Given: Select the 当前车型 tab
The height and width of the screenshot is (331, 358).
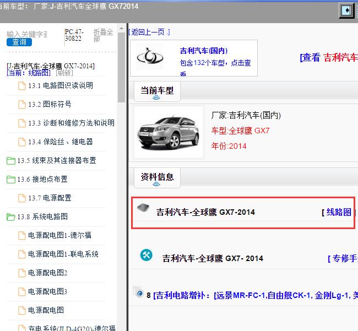Looking at the screenshot, I should pos(157,92).
